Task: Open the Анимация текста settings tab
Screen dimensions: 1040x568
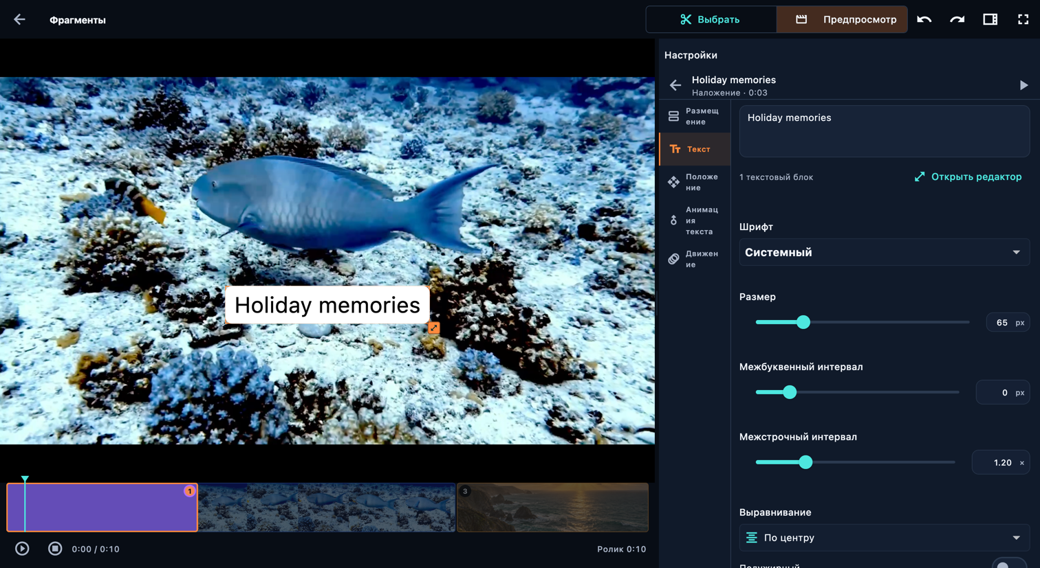Action: [x=695, y=220]
